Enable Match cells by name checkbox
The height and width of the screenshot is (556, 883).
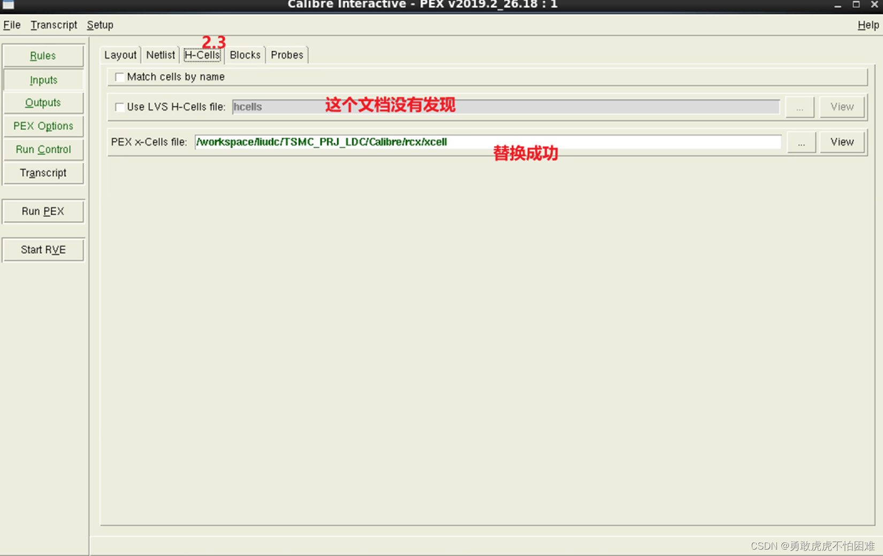(119, 77)
